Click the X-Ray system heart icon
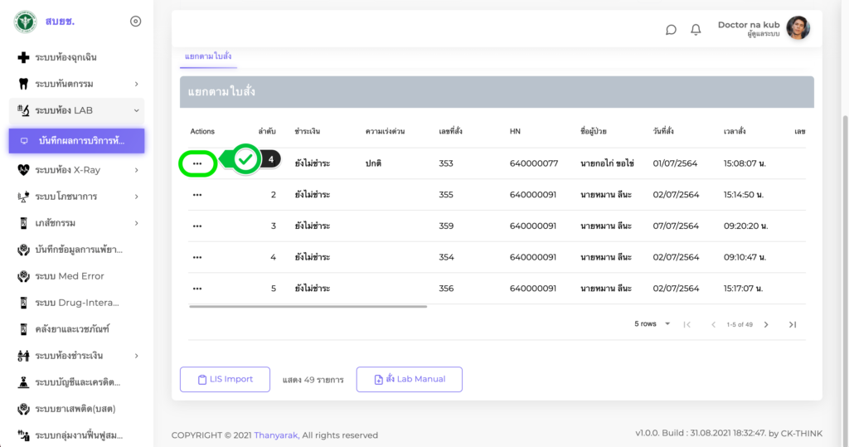 [23, 170]
